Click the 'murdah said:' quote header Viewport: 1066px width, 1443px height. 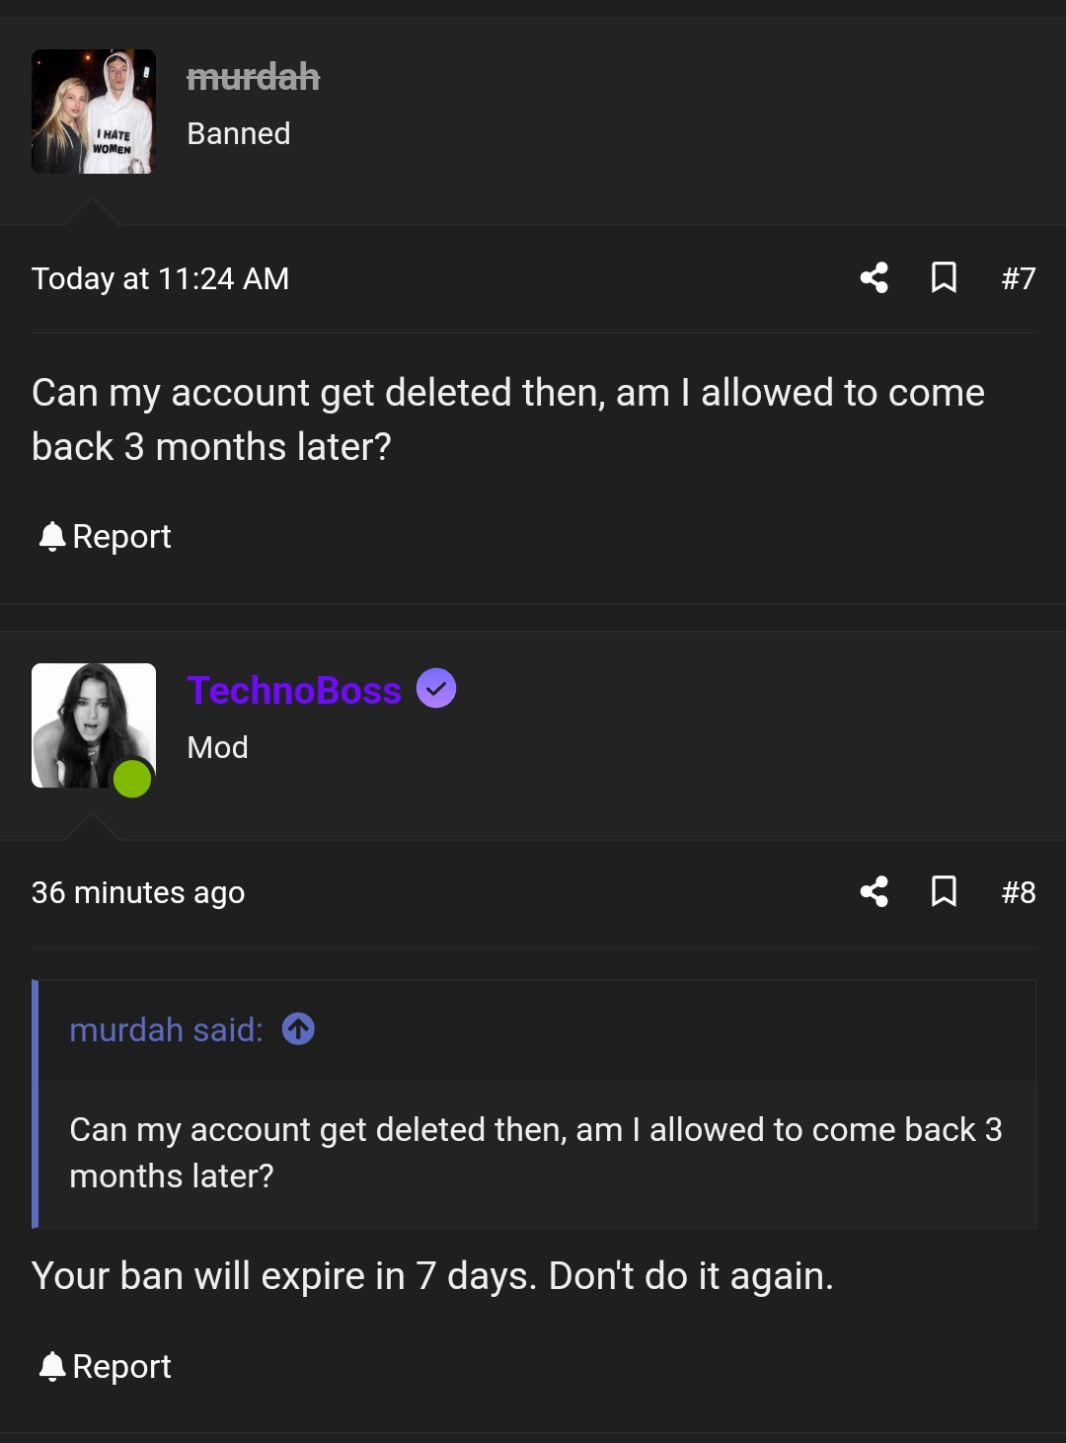164,1029
